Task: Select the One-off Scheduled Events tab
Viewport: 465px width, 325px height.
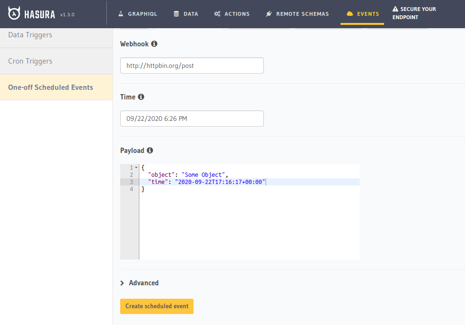Action: [50, 87]
